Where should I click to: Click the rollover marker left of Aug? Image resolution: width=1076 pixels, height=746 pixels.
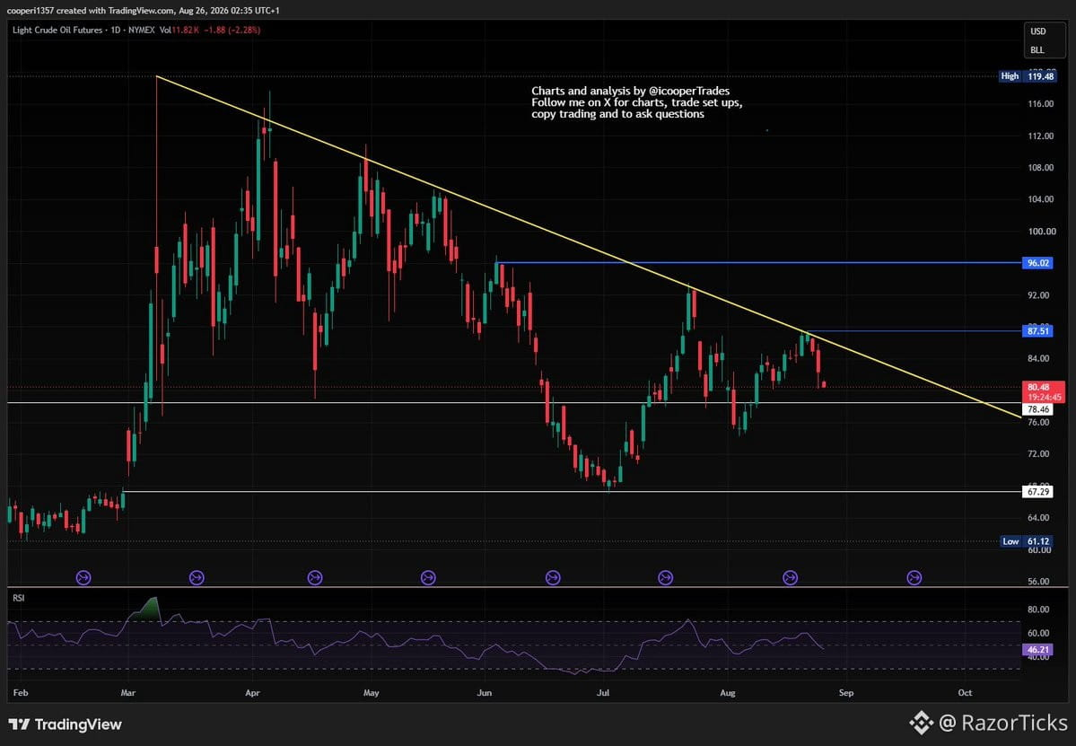pos(666,578)
